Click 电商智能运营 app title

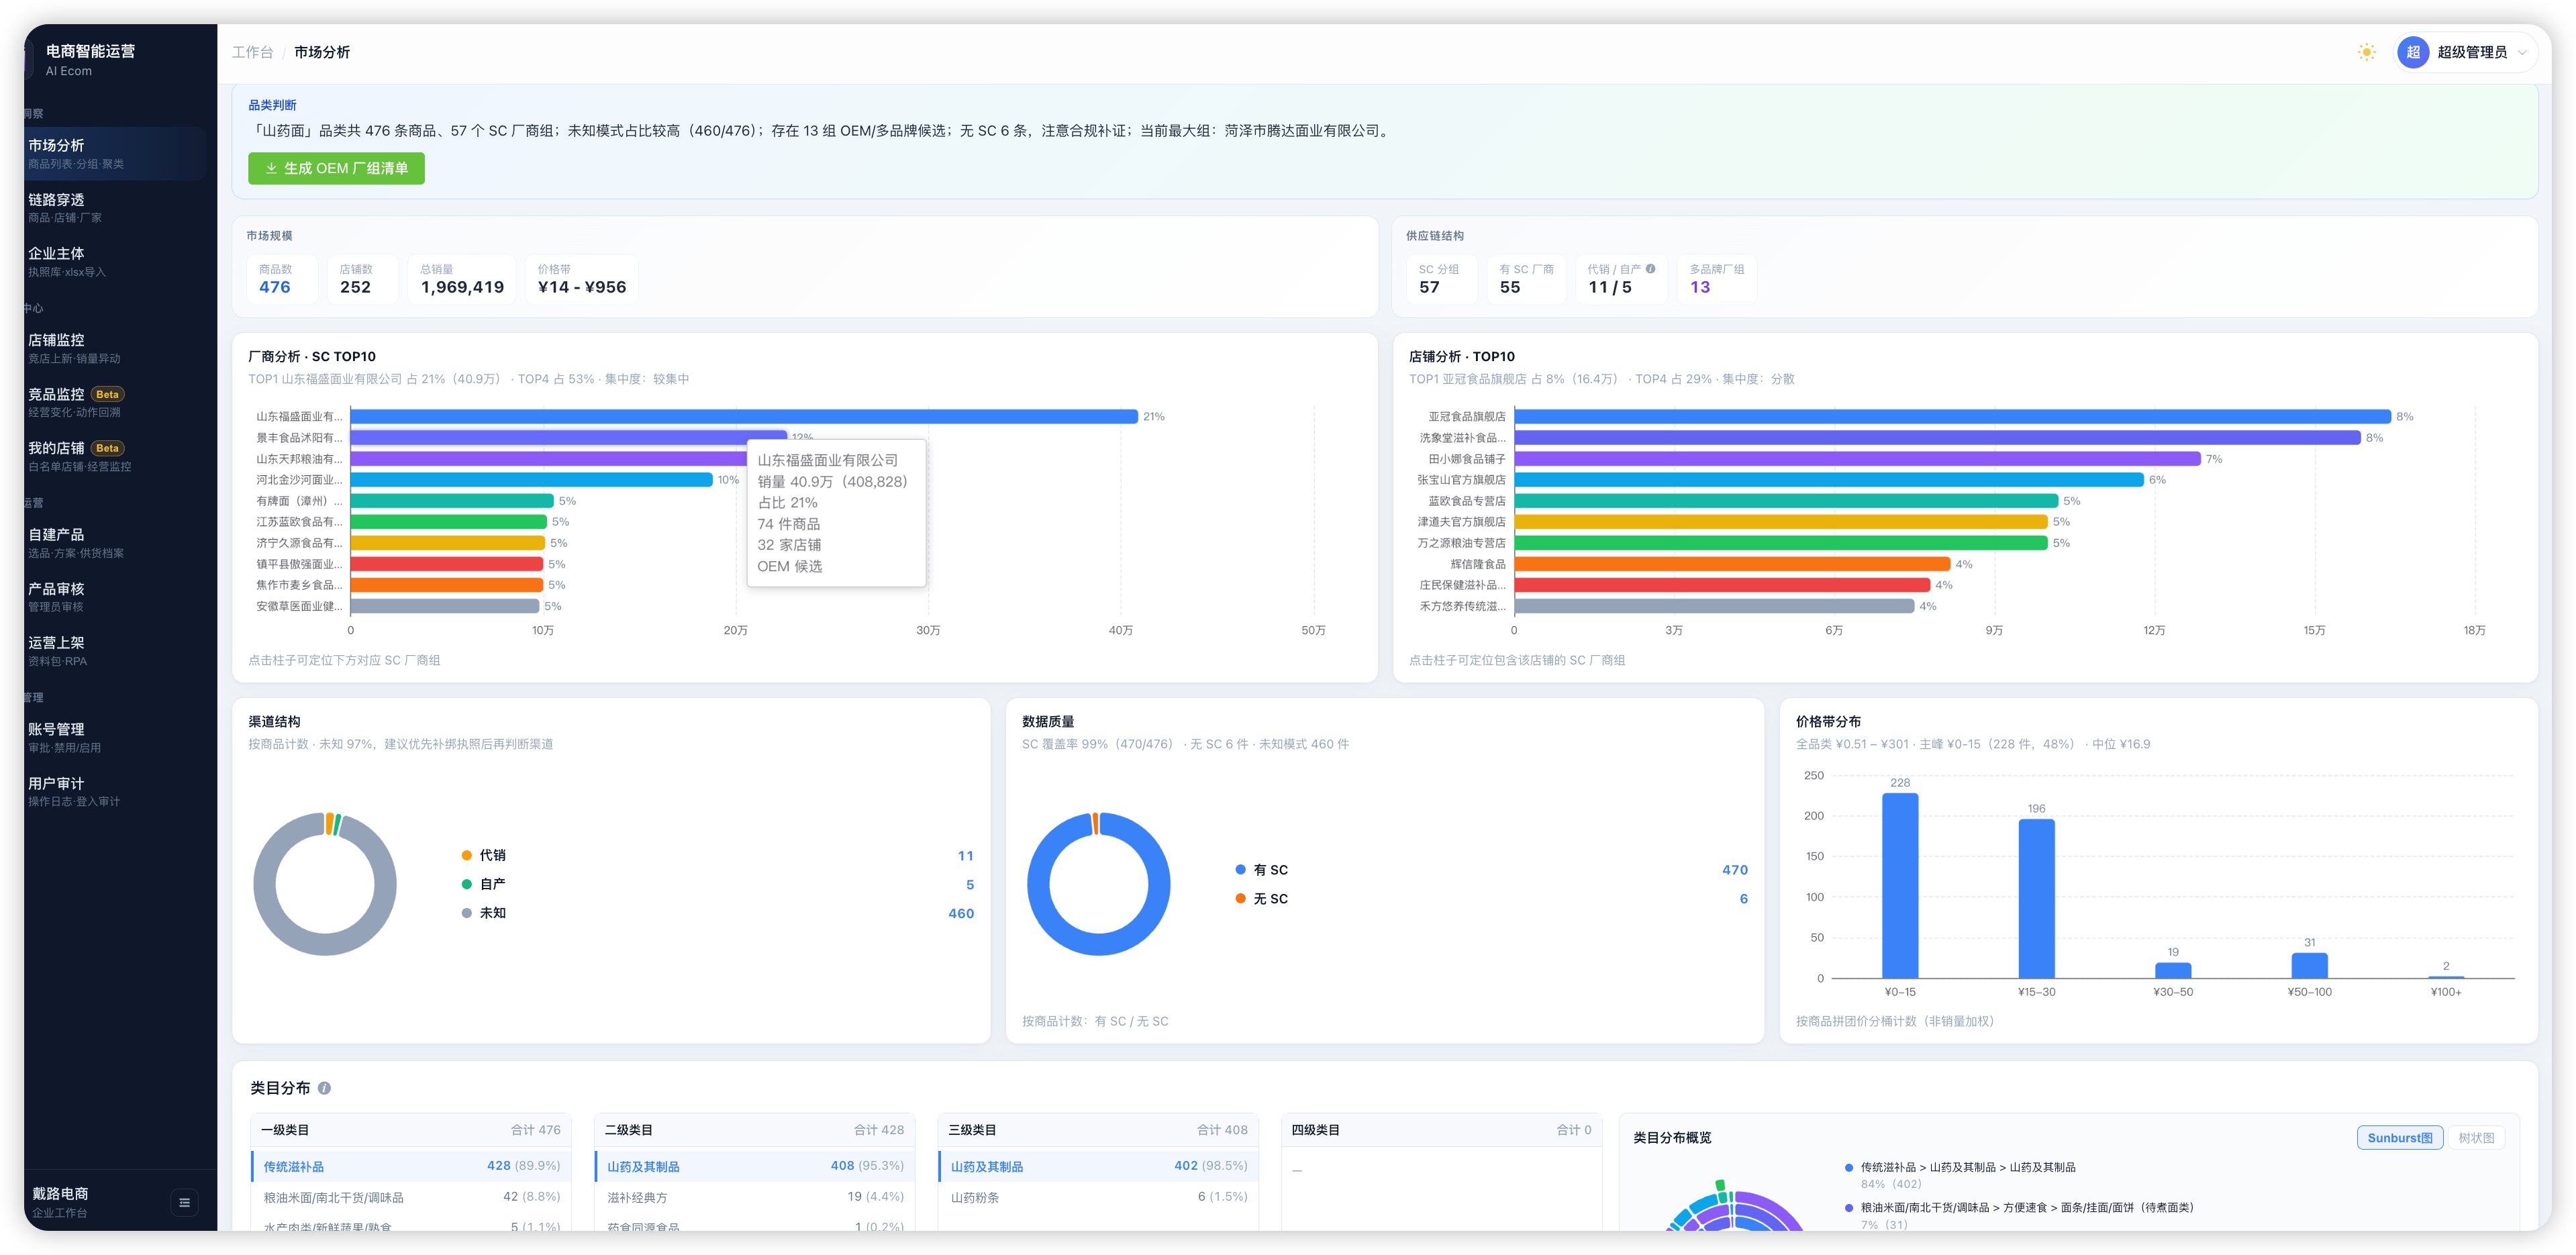(90, 51)
